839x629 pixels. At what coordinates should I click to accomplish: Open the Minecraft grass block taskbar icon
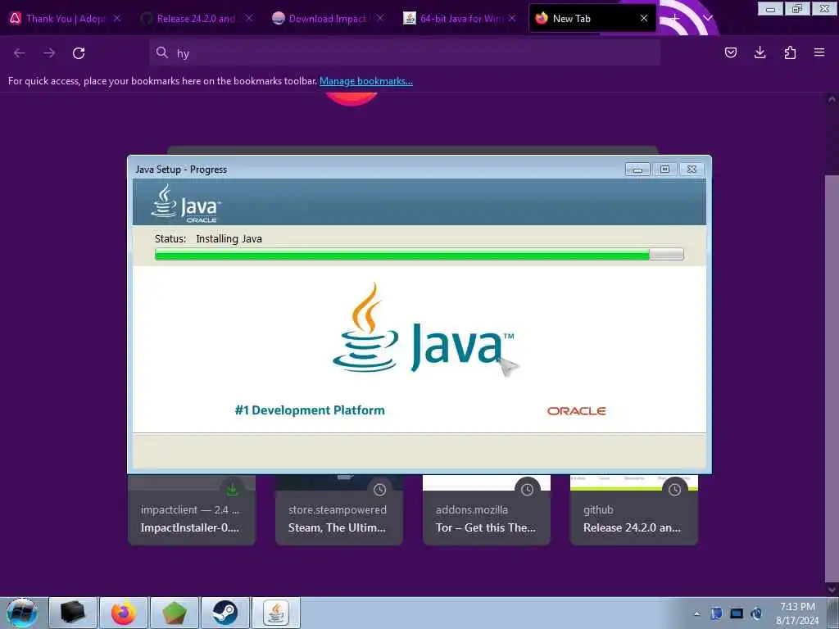[175, 613]
